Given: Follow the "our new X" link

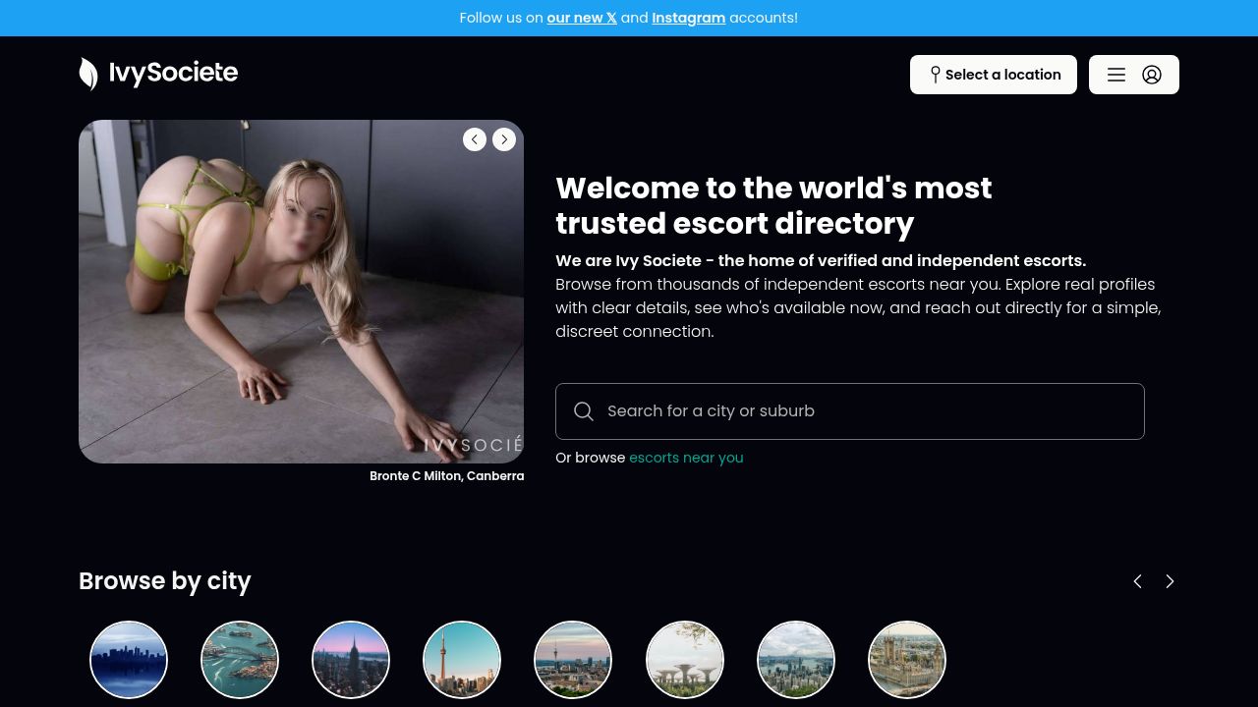Looking at the screenshot, I should click(x=582, y=18).
